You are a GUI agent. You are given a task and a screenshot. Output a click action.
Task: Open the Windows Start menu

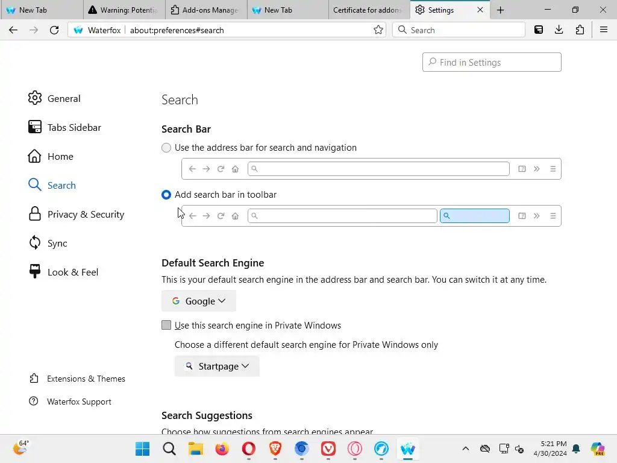(x=142, y=449)
